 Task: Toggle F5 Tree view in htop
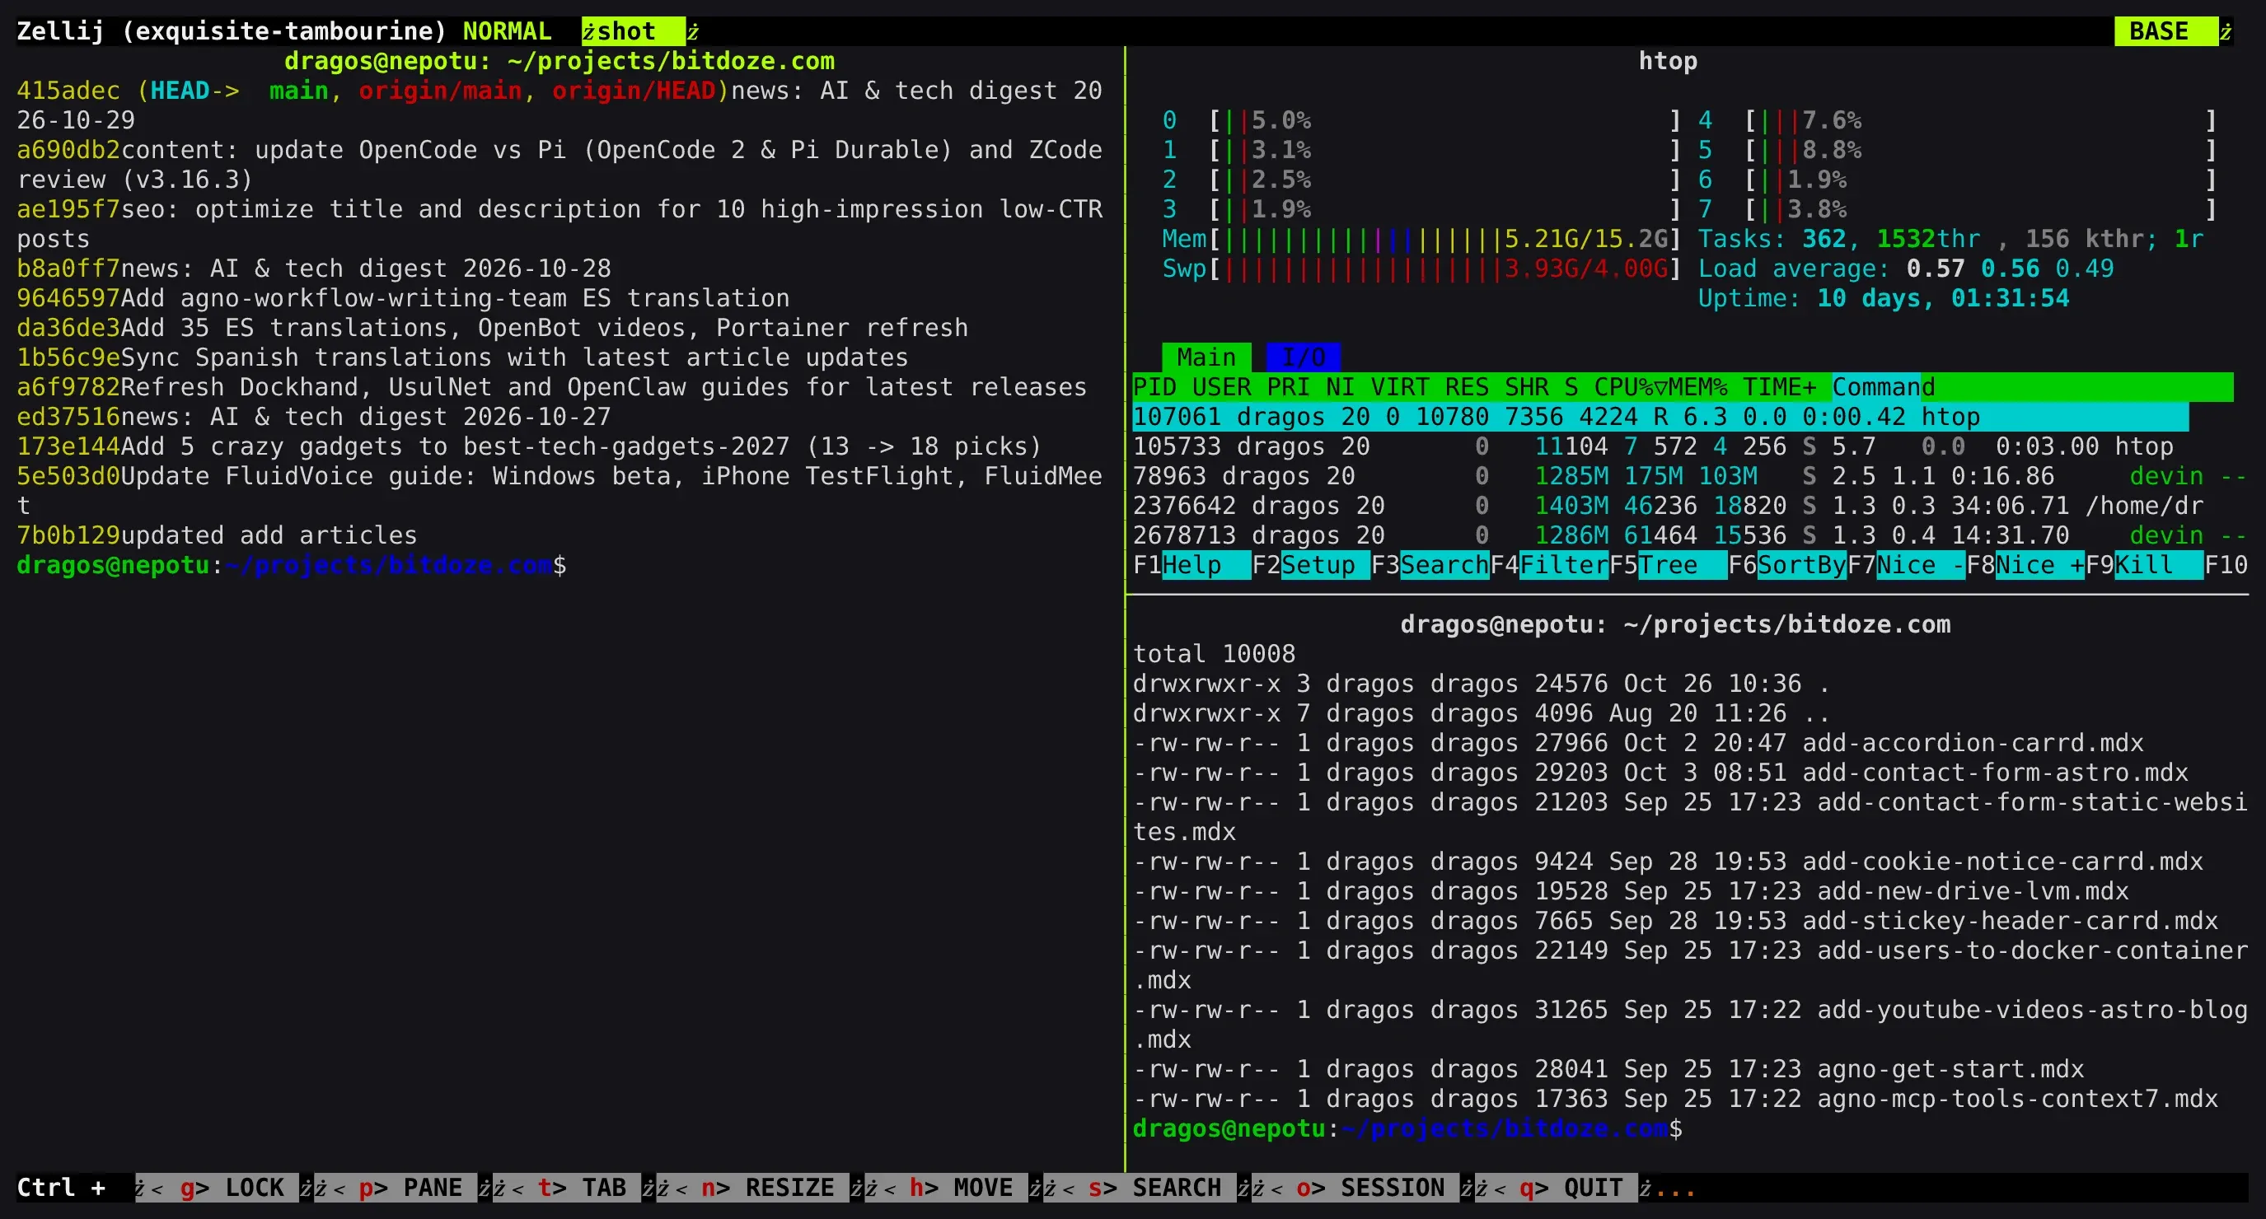[1668, 565]
